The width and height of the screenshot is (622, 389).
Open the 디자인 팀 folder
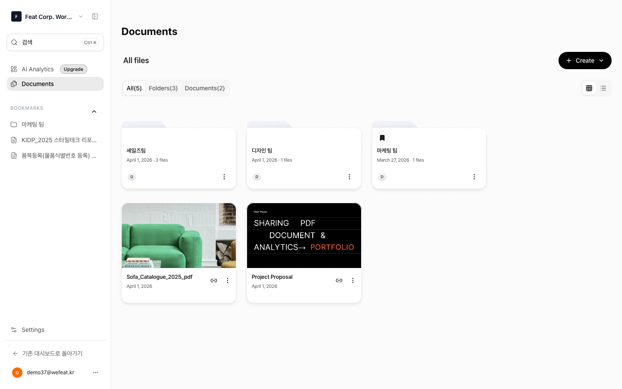tap(304, 156)
